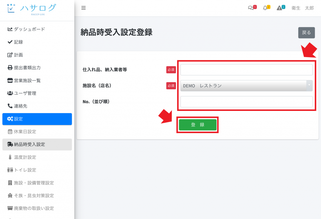The image size is (321, 219).
Task: Open 施設・設備管理設定 submenu item
Action: point(37,183)
